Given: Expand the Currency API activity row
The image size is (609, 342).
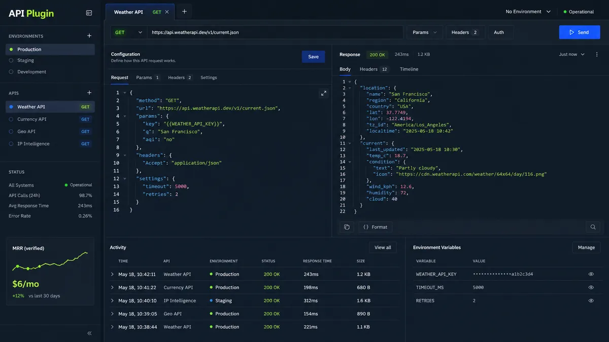Looking at the screenshot, I should [x=112, y=287].
